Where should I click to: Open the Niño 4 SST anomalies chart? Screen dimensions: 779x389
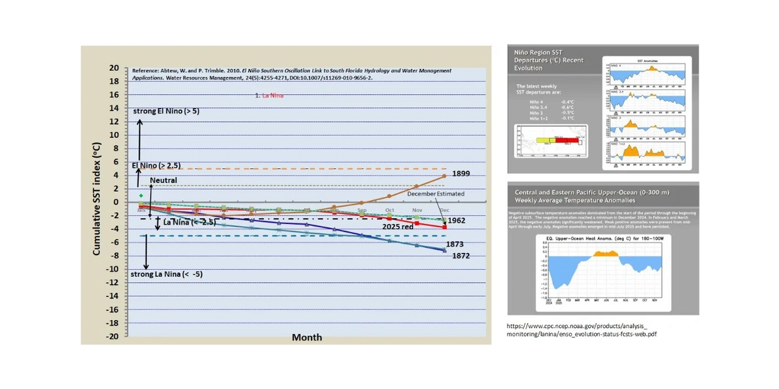(x=647, y=75)
